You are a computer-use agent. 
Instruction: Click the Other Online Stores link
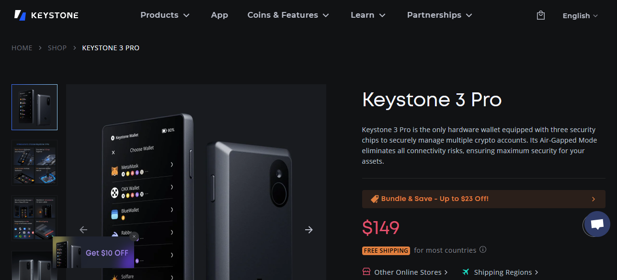click(407, 272)
